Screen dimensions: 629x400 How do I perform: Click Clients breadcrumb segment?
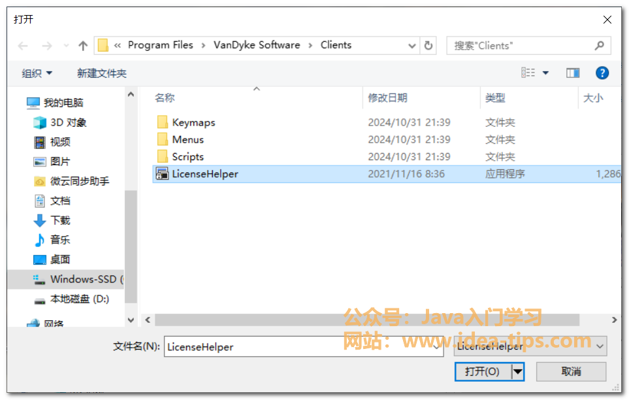point(336,45)
